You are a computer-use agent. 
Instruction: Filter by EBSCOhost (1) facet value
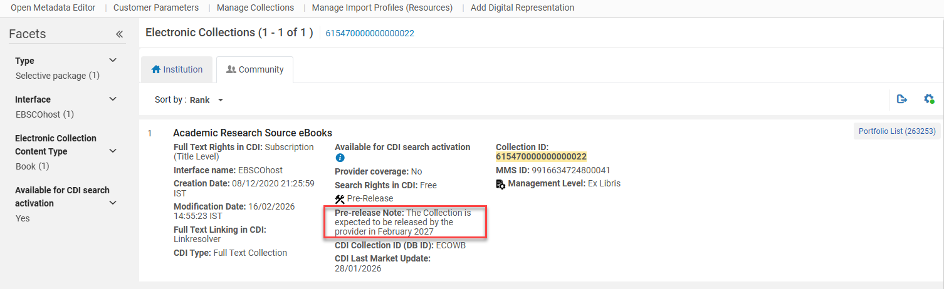[45, 114]
